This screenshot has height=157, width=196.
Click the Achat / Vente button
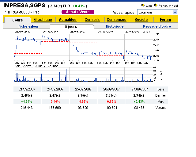pyautogui.click(x=78, y=12)
